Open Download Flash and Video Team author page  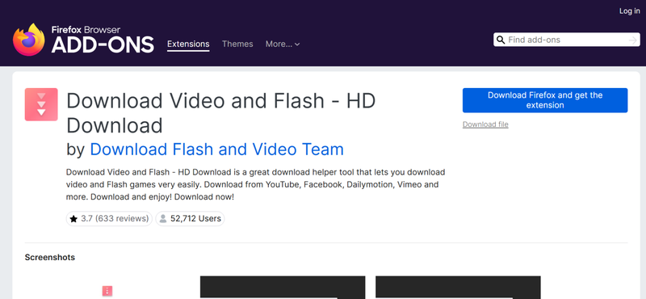click(216, 149)
